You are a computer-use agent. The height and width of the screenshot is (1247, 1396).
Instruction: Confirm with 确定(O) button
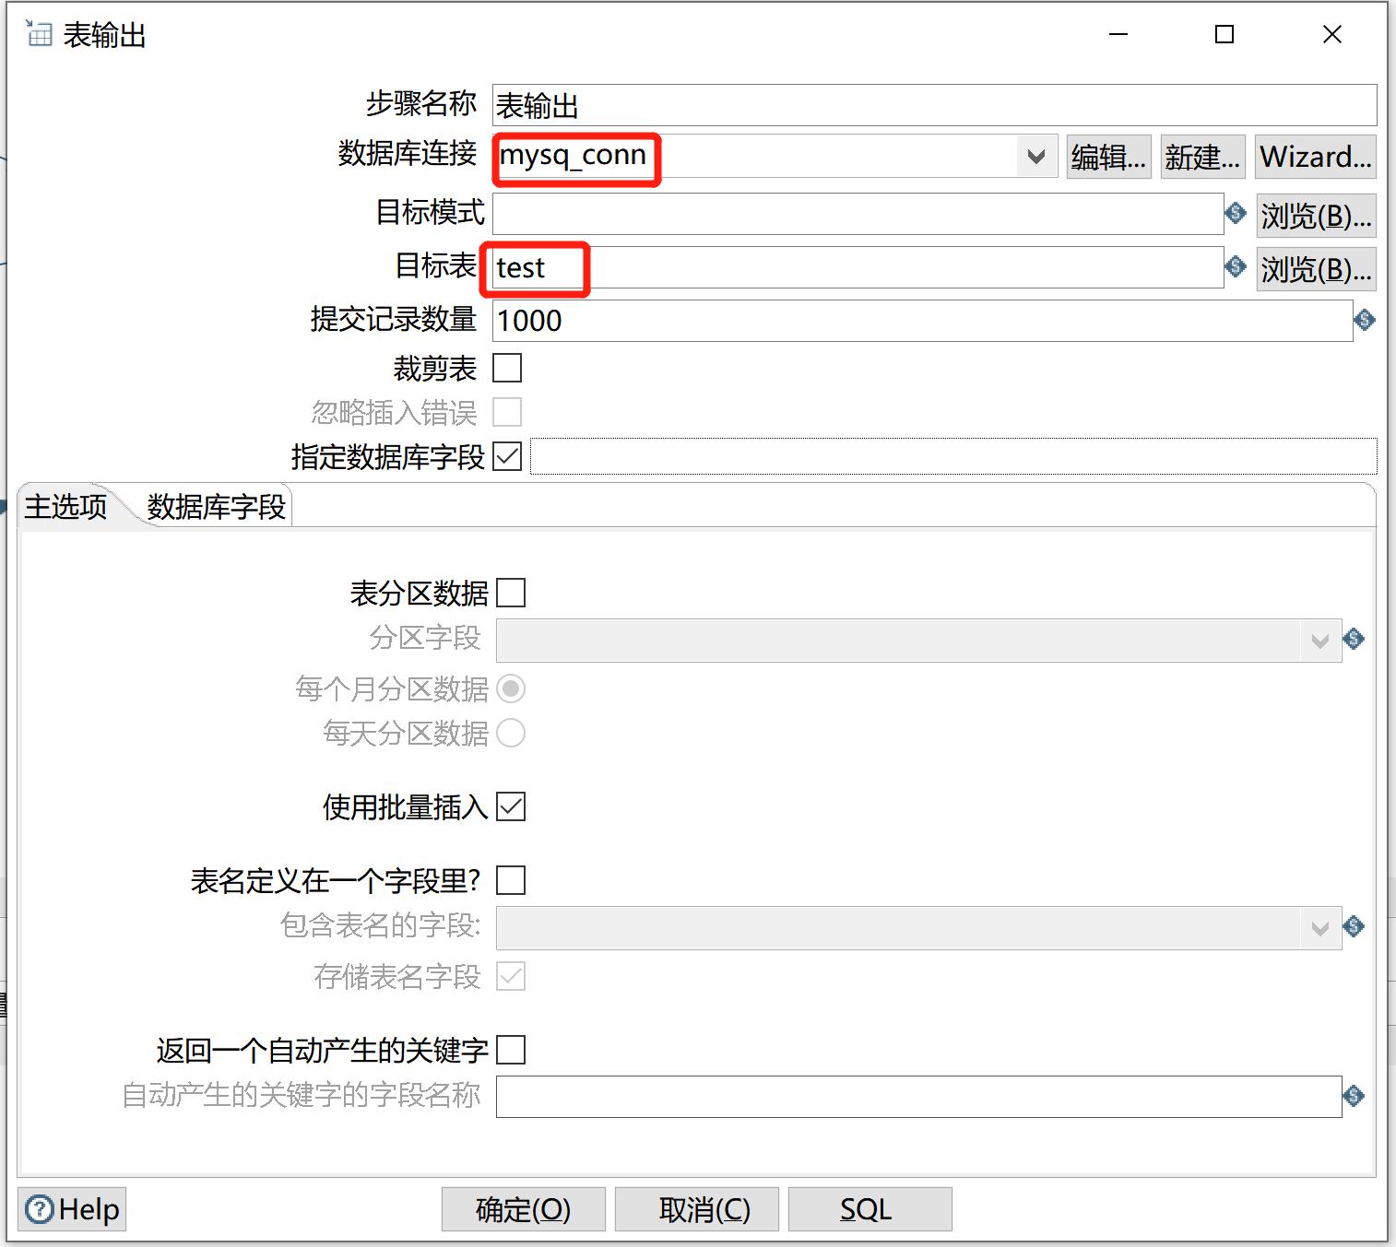(x=524, y=1209)
